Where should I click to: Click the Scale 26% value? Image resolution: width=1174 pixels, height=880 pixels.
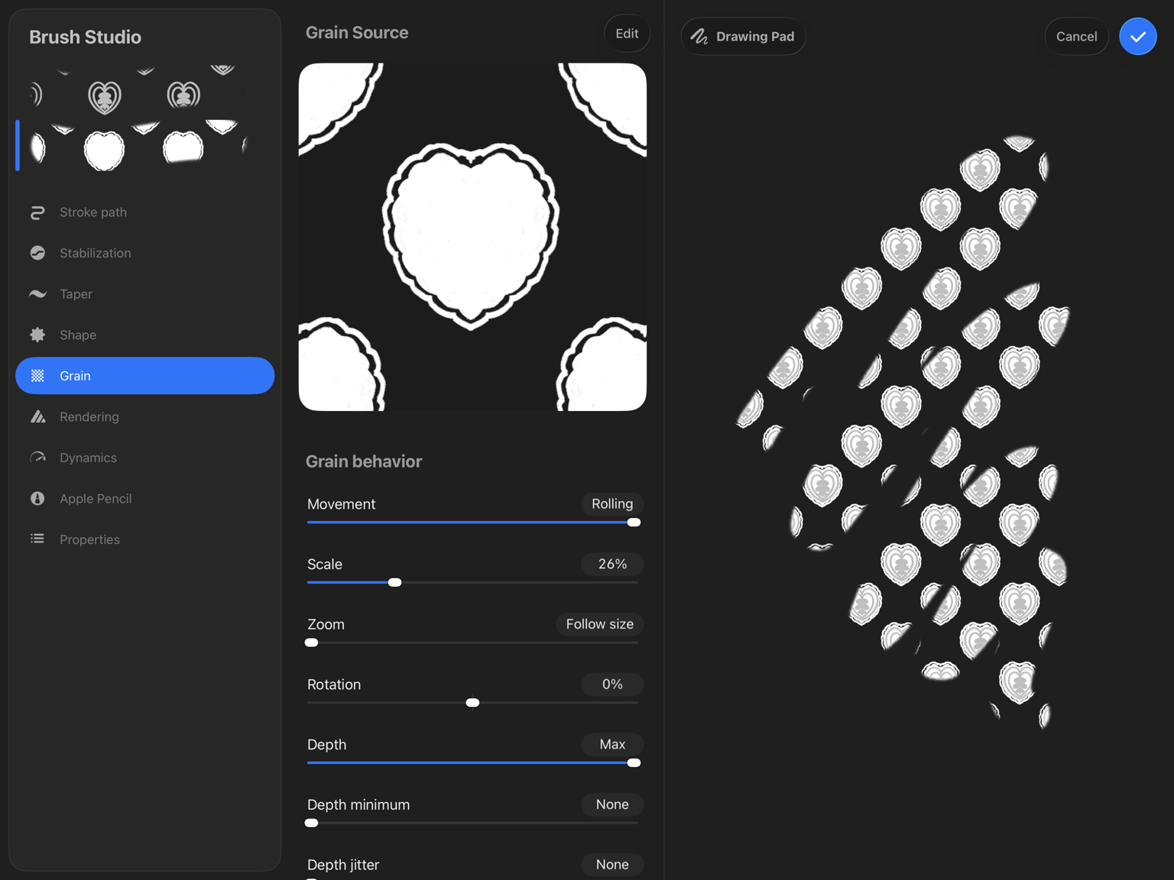pyautogui.click(x=612, y=564)
